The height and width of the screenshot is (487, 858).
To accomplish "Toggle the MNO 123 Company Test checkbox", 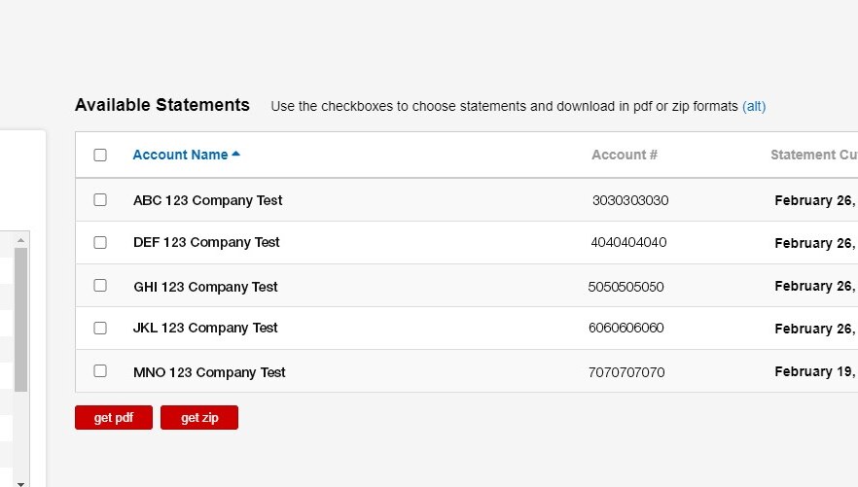I will click(x=100, y=371).
